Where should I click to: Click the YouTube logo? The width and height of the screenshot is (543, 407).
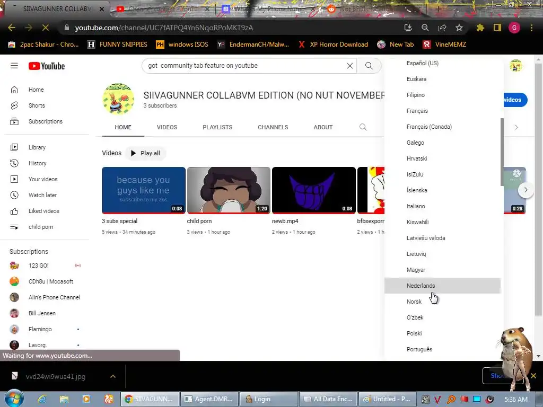(47, 66)
